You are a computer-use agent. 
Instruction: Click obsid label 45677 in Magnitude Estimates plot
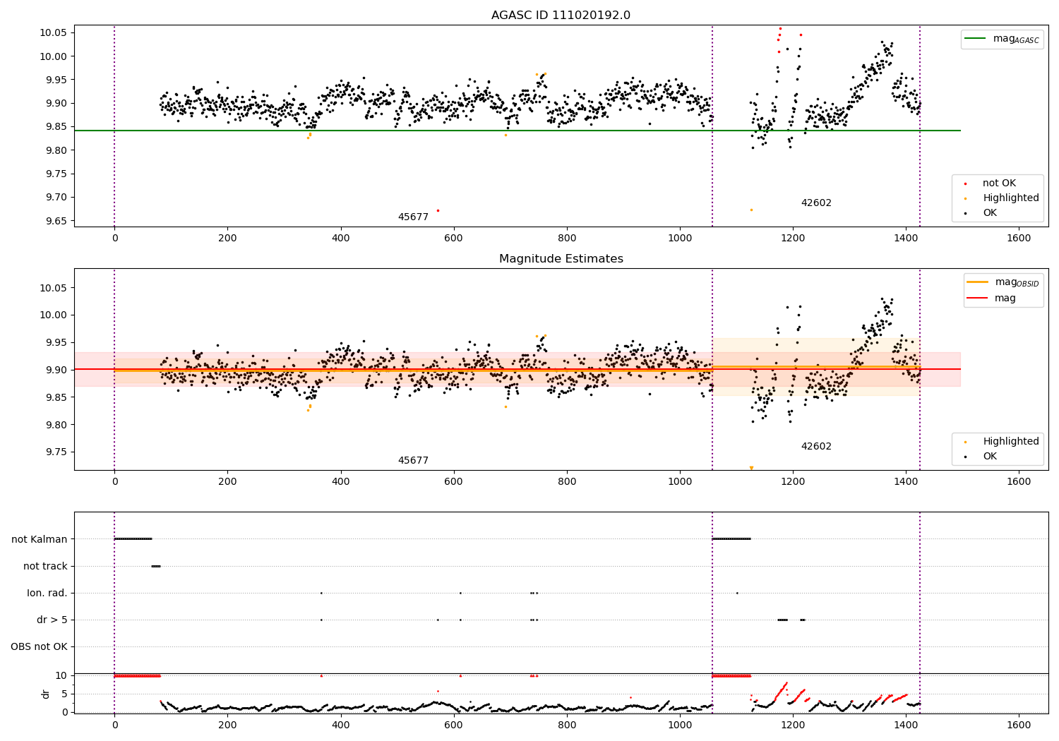[x=413, y=461]
